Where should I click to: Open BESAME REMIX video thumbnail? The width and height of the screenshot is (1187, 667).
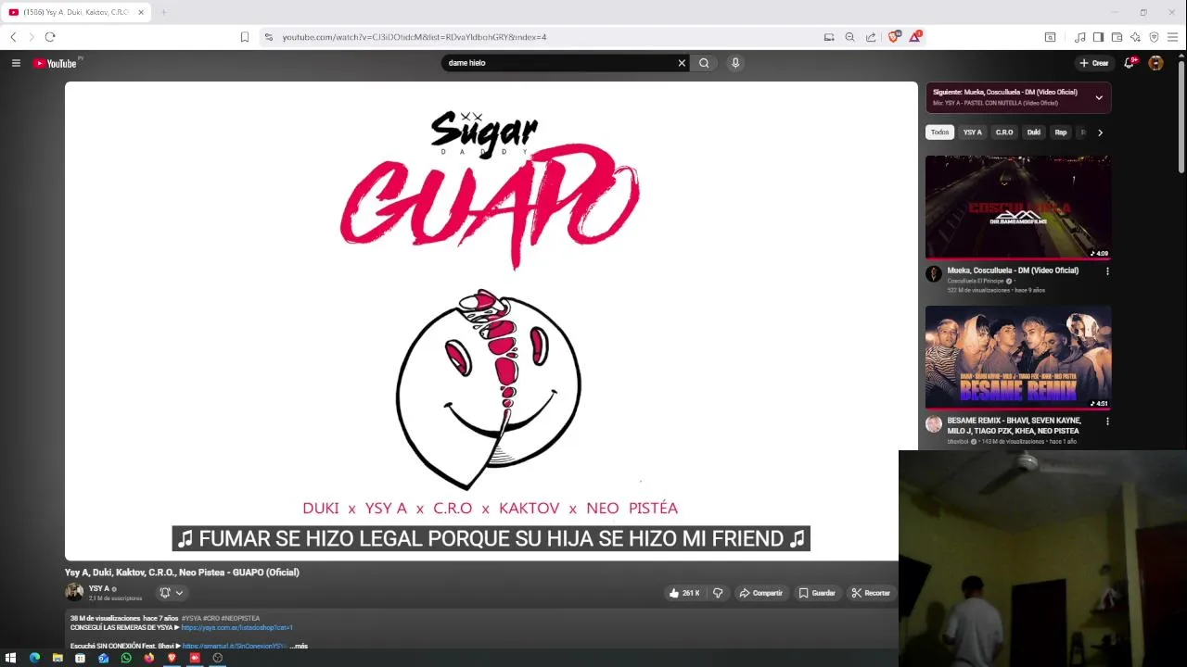(1018, 358)
